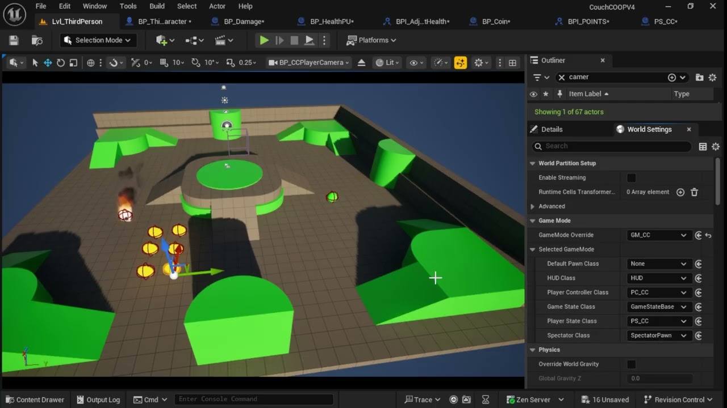Image resolution: width=727 pixels, height=408 pixels.
Task: Select the rotate gizmo tool
Action: pyautogui.click(x=61, y=63)
